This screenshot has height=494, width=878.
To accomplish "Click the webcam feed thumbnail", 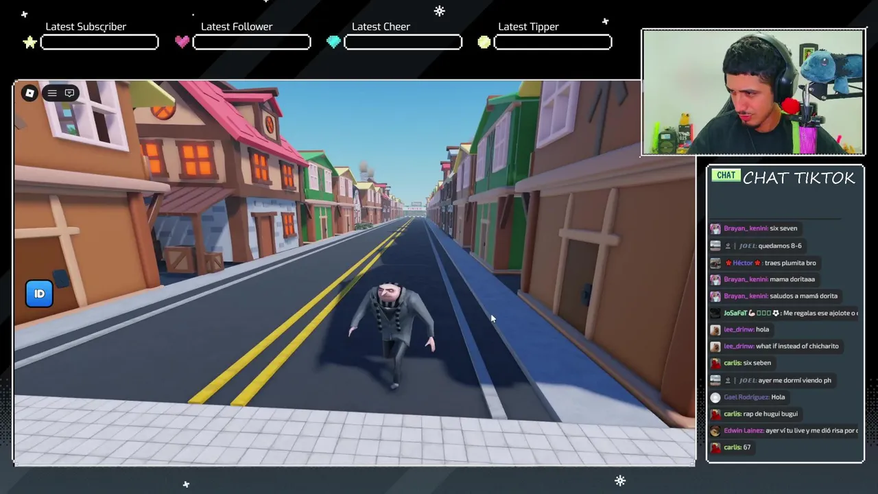I will click(x=753, y=92).
